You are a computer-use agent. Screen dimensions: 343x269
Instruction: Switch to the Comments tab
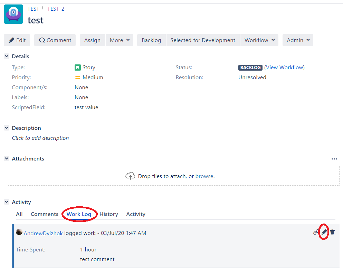(x=45, y=214)
